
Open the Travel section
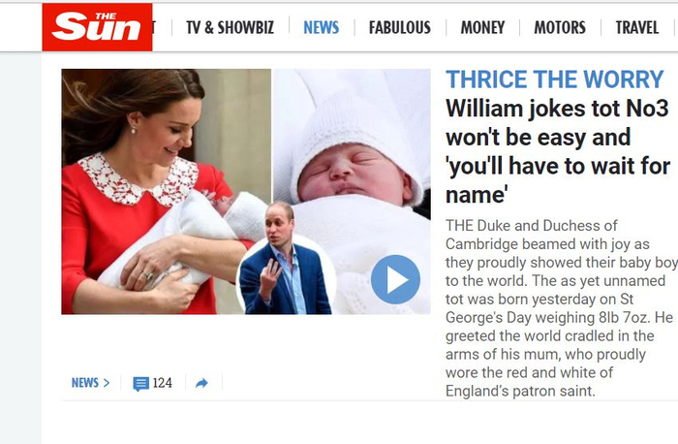coord(637,28)
